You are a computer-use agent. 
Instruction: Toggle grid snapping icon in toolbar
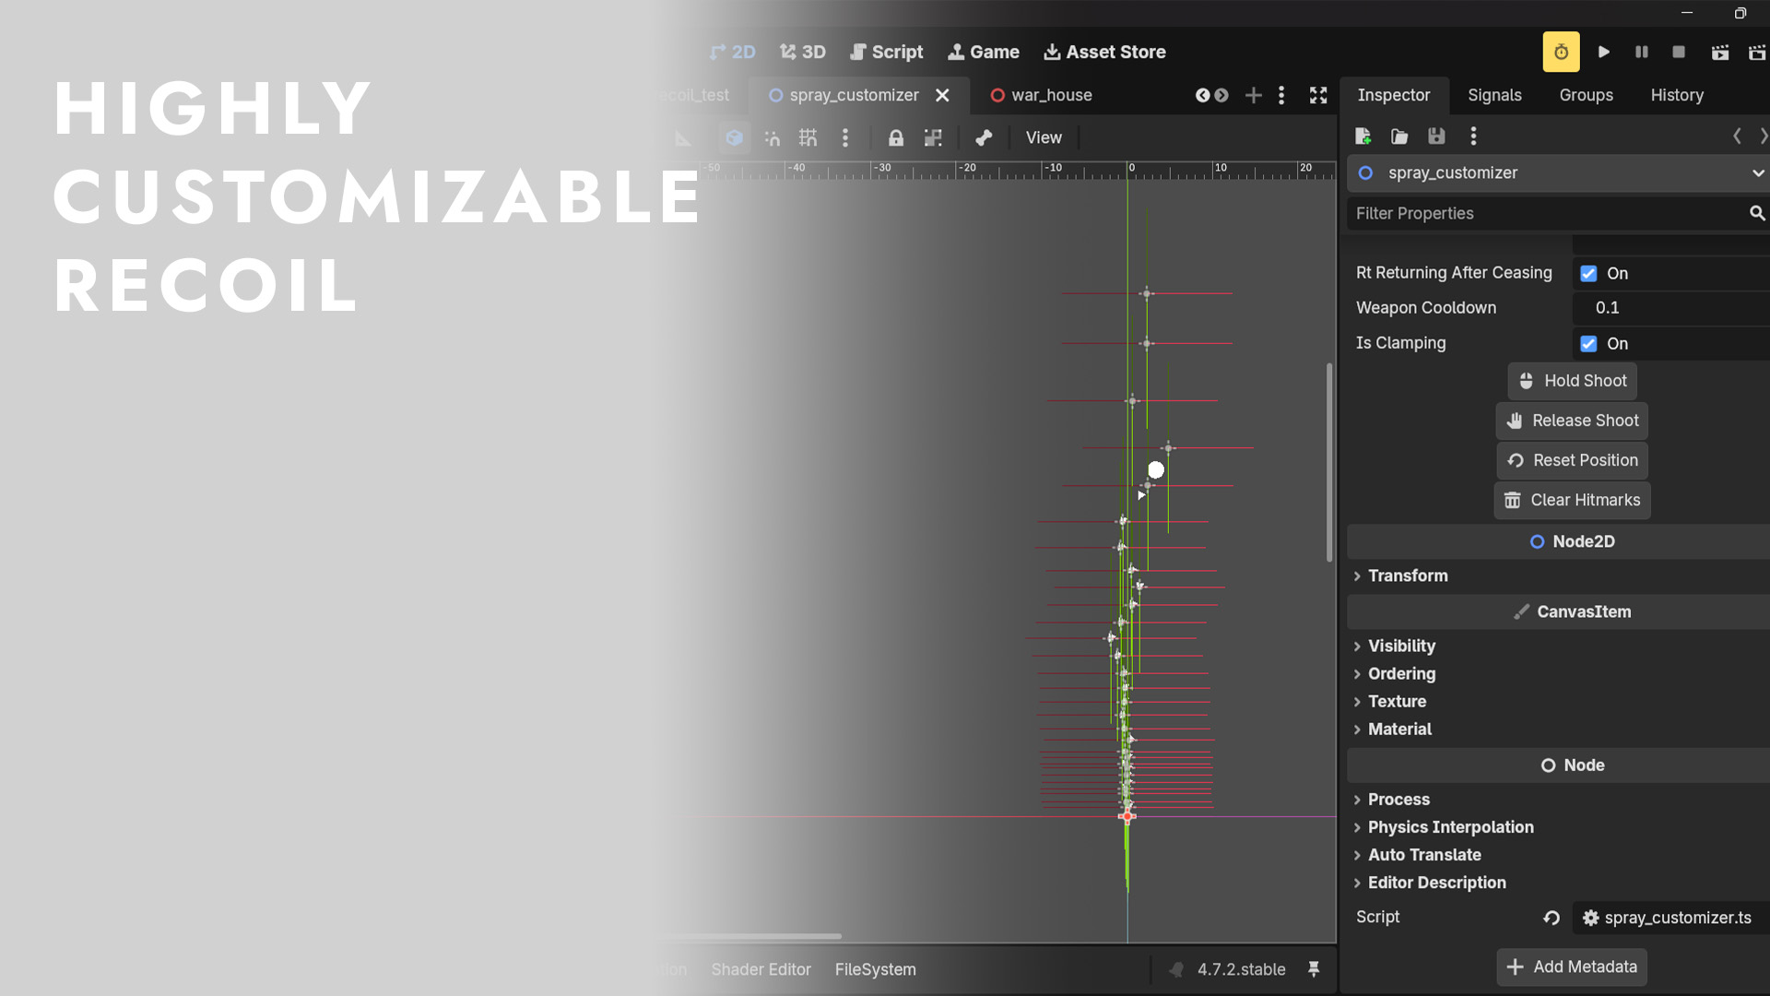point(808,138)
